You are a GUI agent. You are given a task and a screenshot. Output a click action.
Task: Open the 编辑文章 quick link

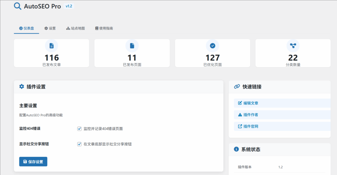282,103
